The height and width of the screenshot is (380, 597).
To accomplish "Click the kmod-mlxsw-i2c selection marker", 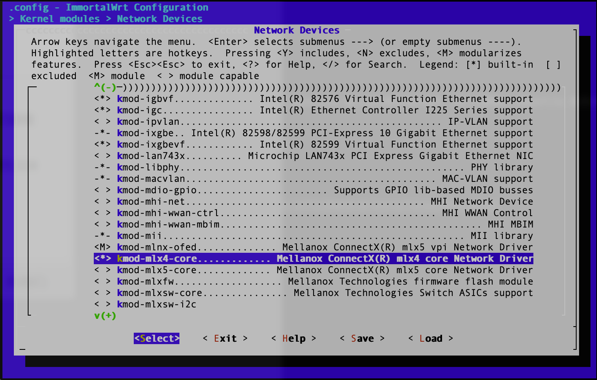I will click(x=102, y=304).
